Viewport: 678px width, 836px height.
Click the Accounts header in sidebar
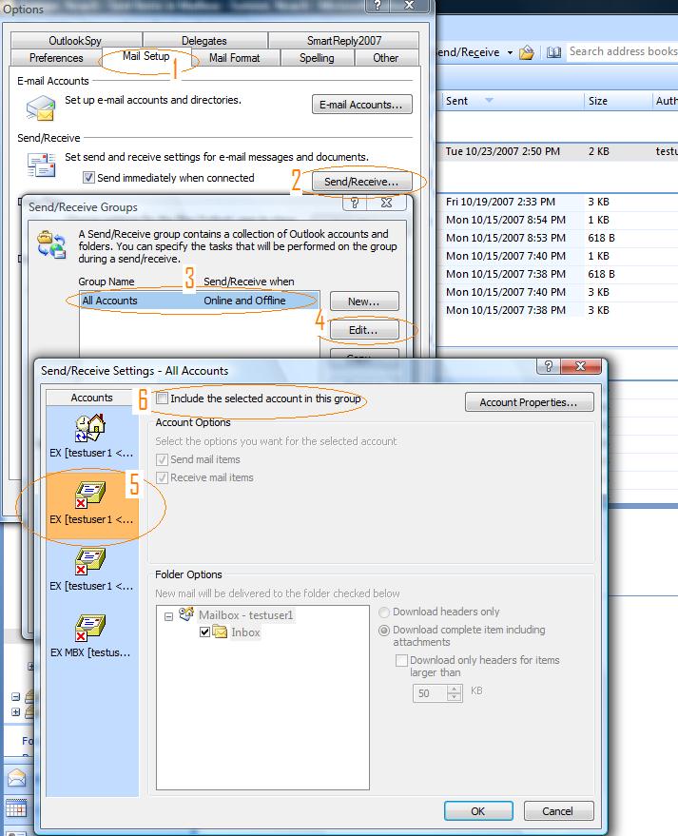pyautogui.click(x=91, y=398)
